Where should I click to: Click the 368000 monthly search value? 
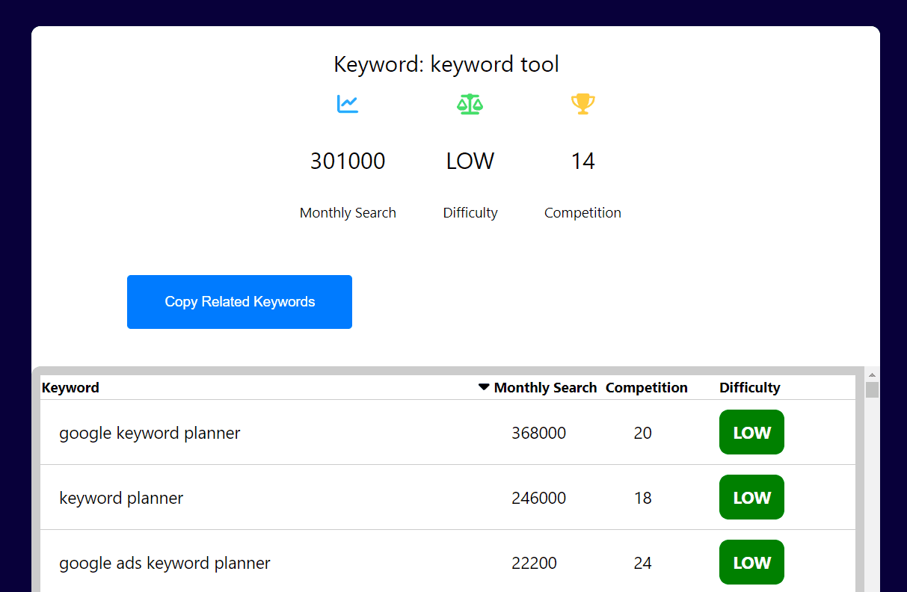pyautogui.click(x=539, y=433)
